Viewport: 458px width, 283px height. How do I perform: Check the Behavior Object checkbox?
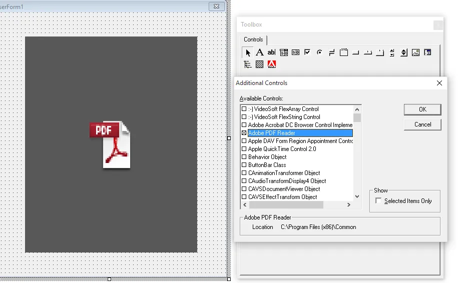pos(244,156)
